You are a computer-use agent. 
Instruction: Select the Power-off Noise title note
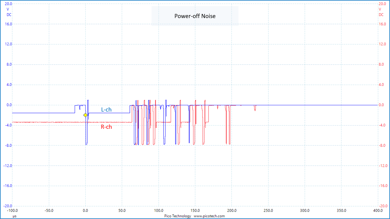(195, 16)
